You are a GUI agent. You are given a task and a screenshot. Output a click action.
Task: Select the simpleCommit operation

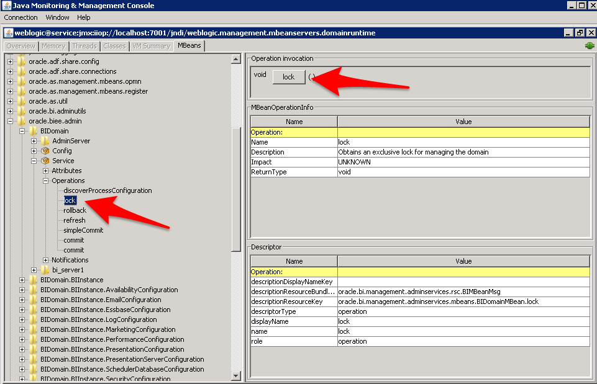click(83, 230)
